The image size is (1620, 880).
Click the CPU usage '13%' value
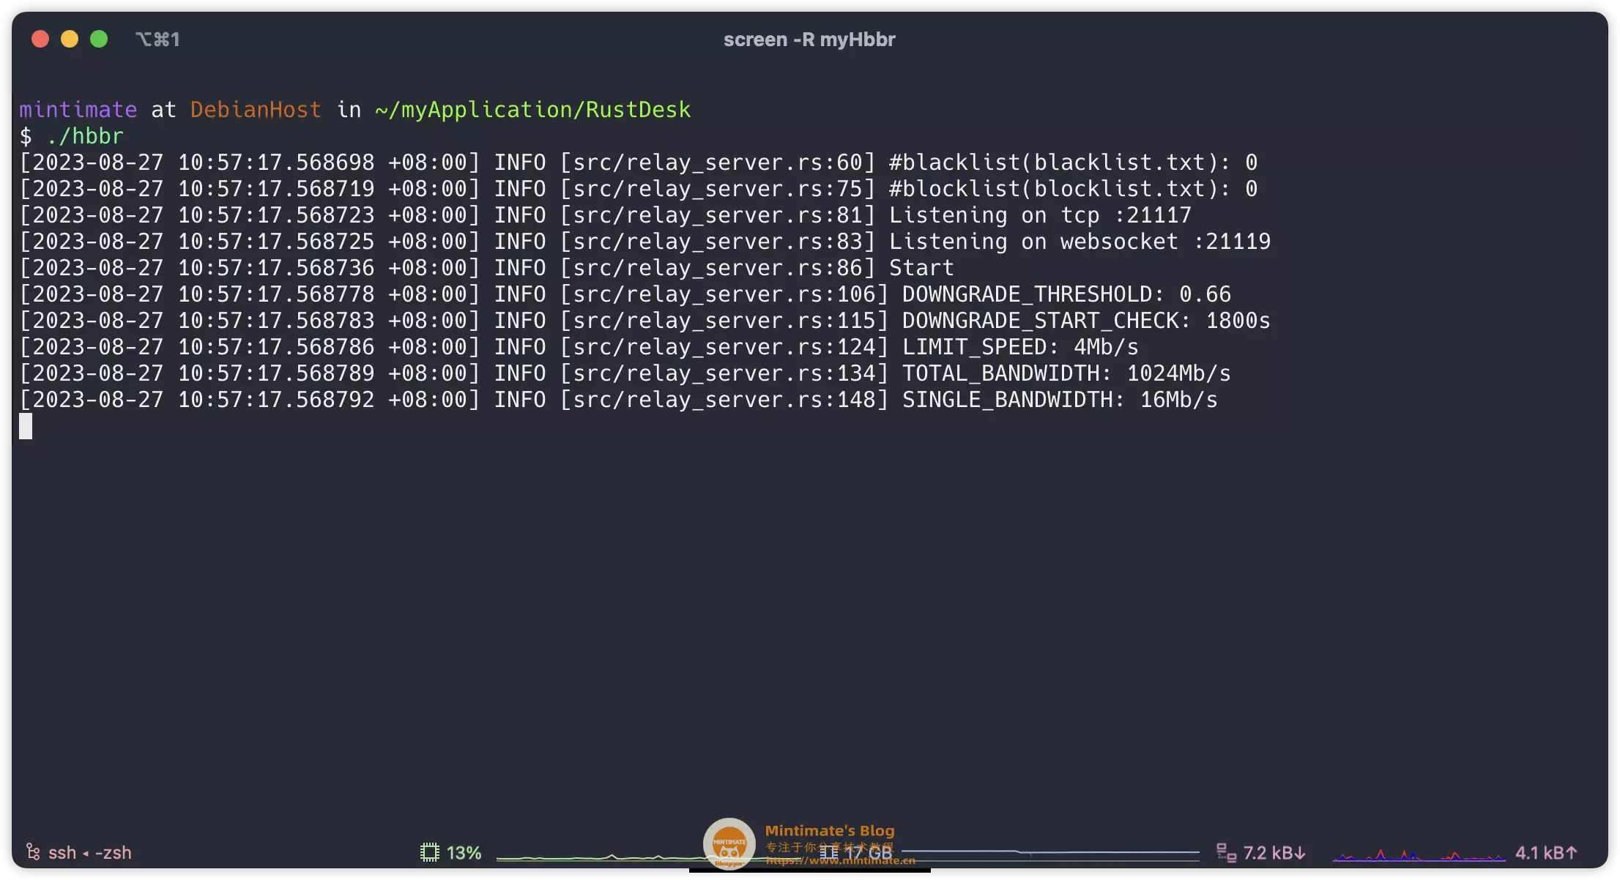[464, 853]
